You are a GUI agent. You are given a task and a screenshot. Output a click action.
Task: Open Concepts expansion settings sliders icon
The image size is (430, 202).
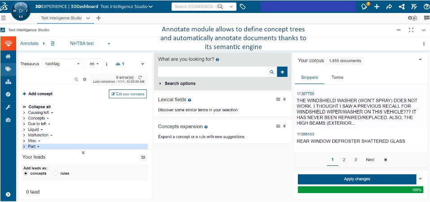click(278, 126)
